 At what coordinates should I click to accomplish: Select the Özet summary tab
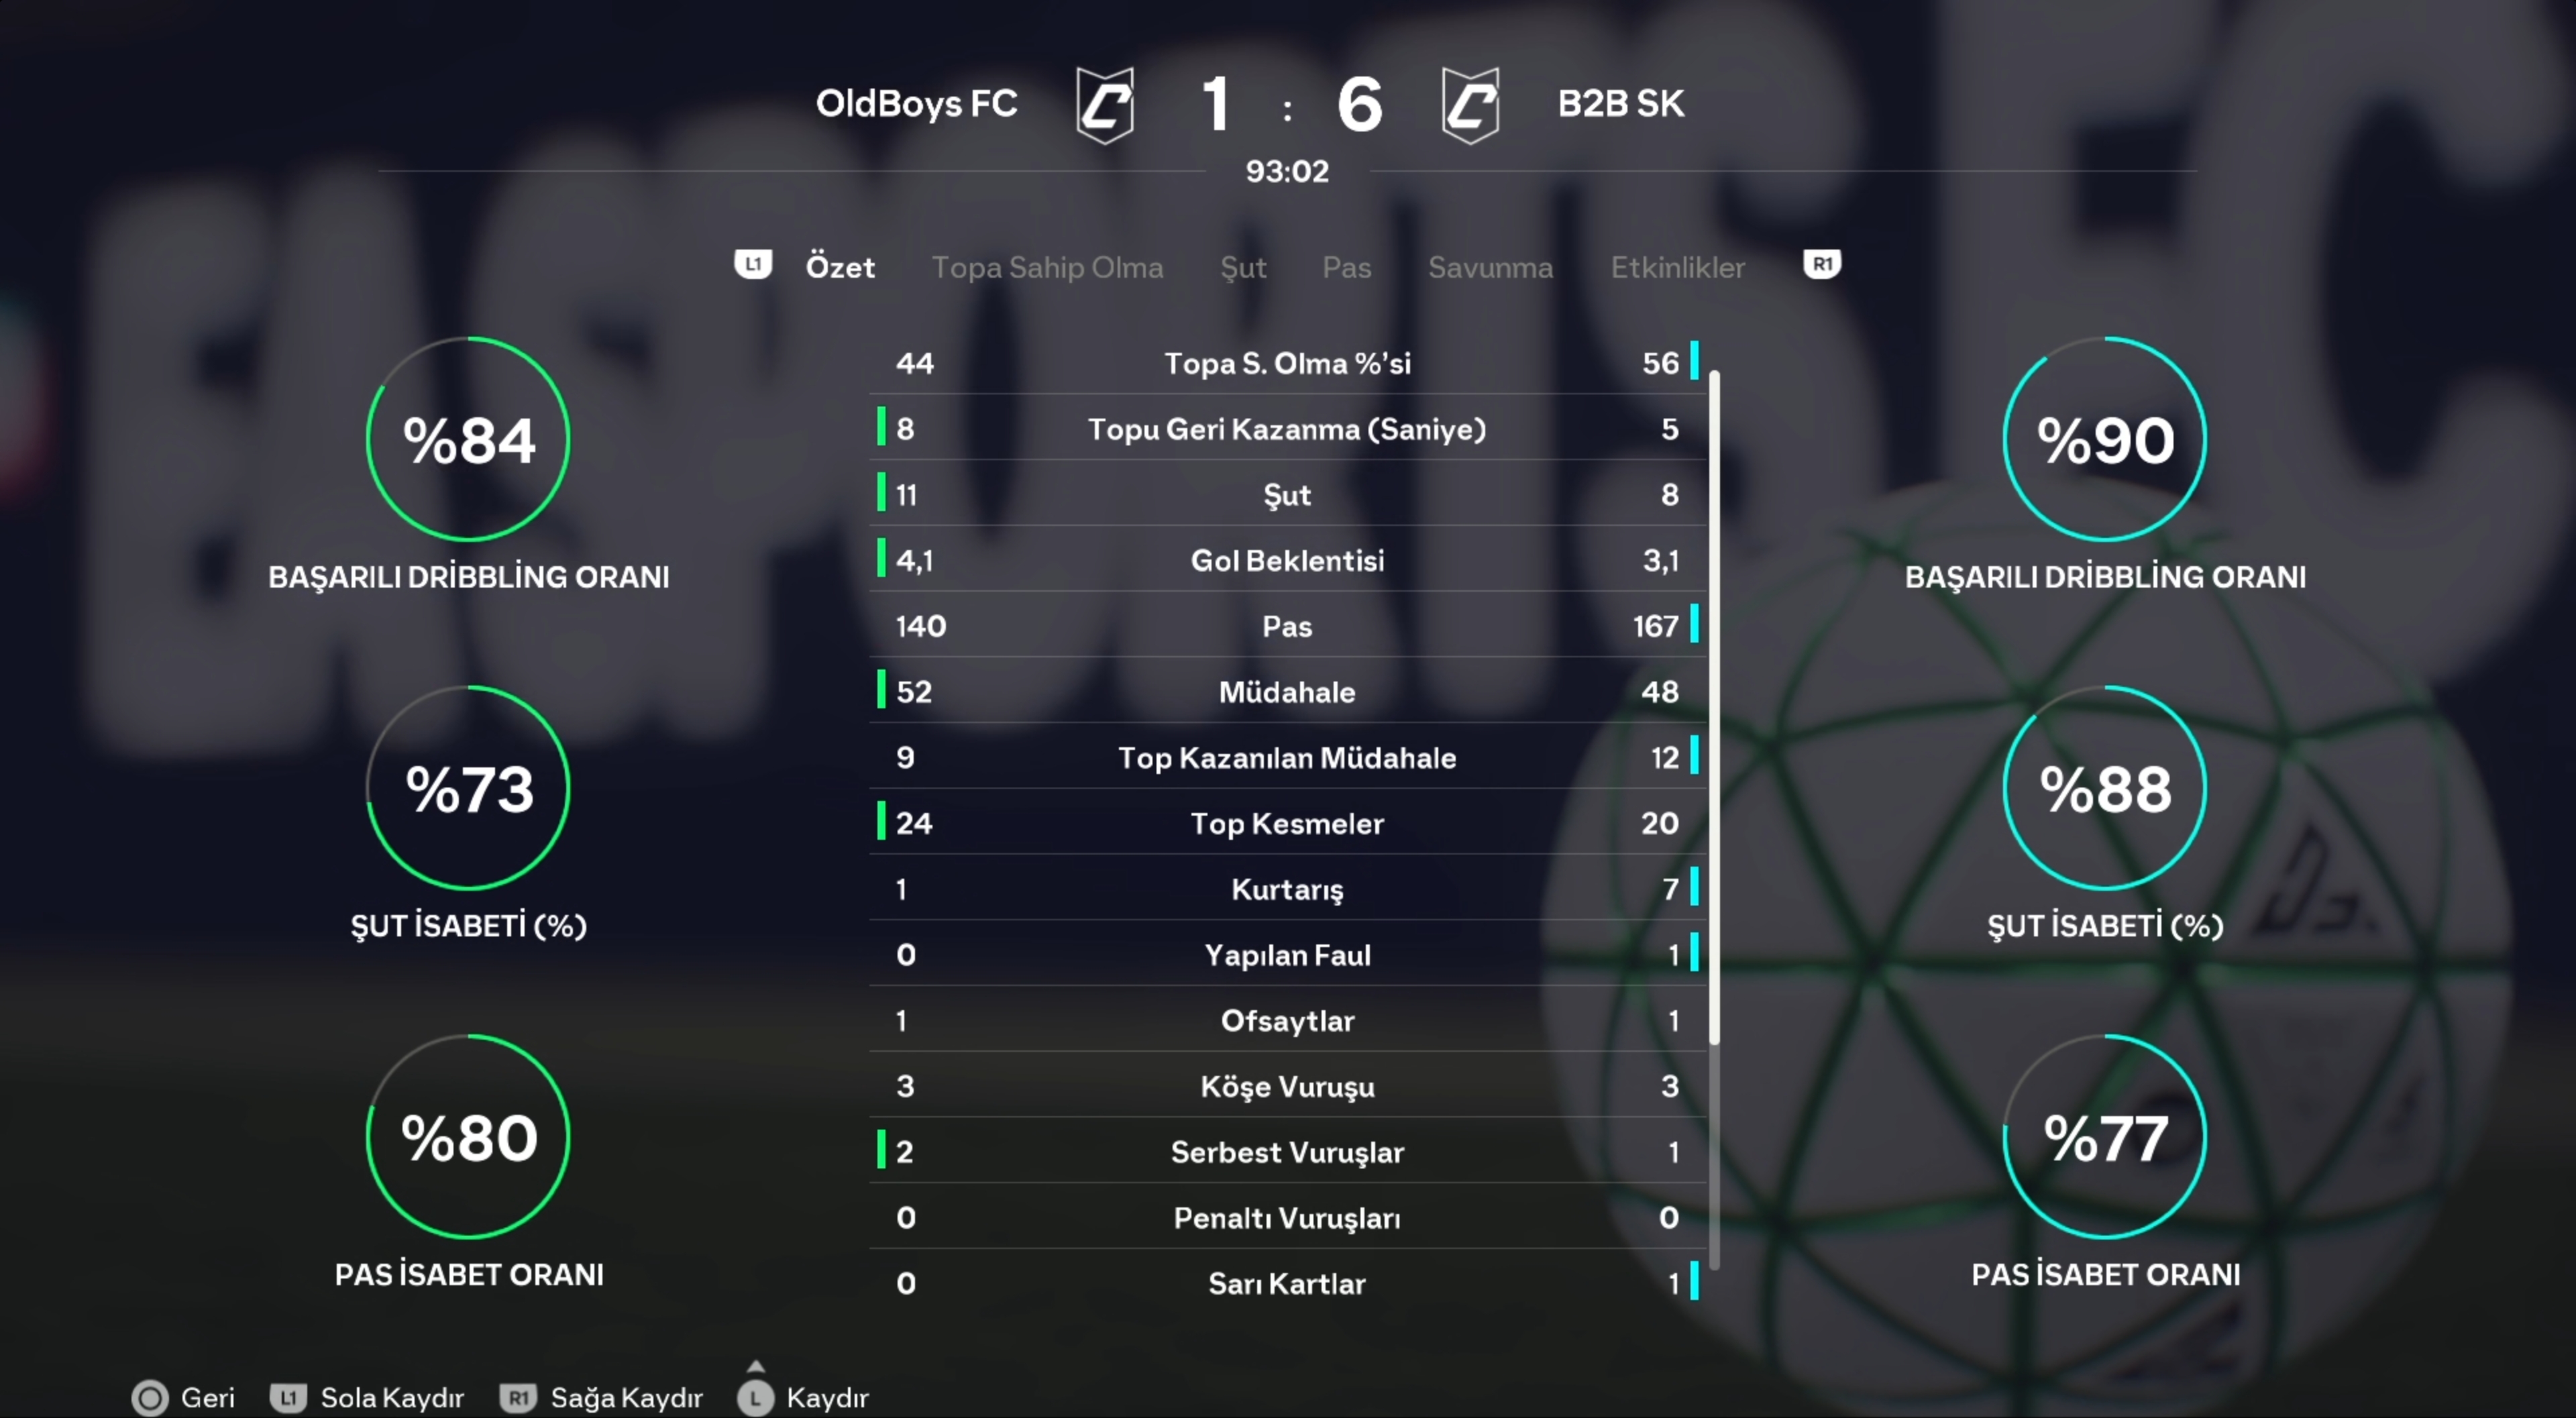pos(840,267)
